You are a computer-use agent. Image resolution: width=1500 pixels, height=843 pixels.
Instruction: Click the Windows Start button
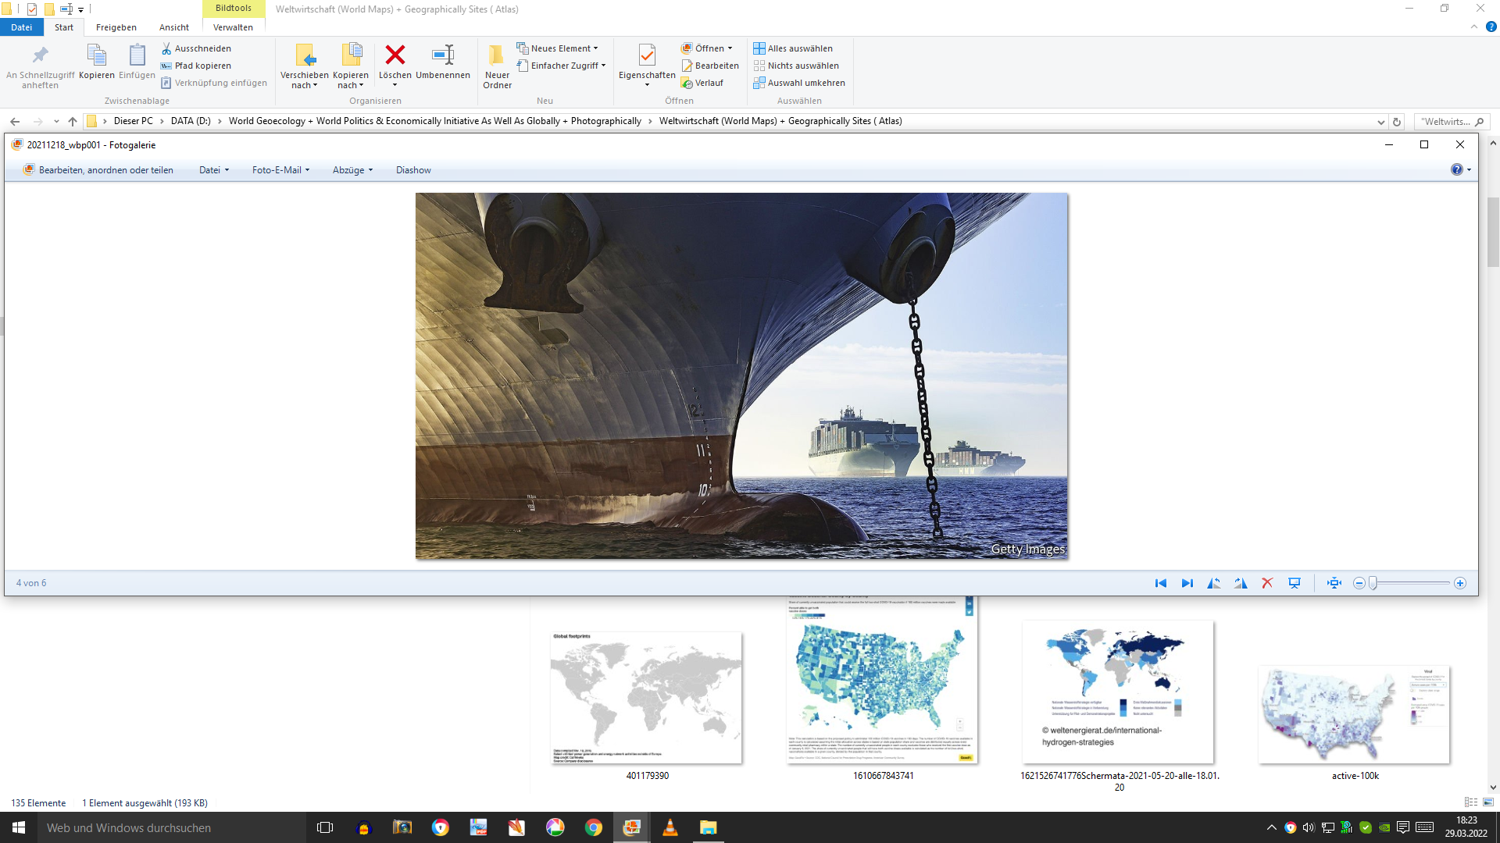[19, 827]
